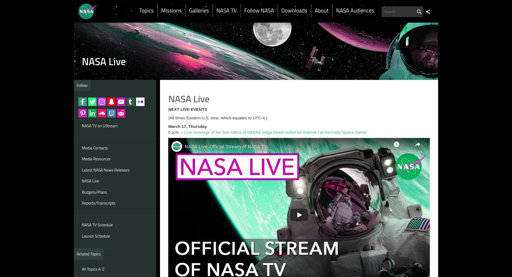The width and height of the screenshot is (512, 277).
Task: Open NASA's Twitch icon
Action: (111, 113)
